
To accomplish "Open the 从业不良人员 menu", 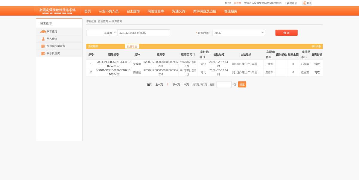I will coord(109,11).
